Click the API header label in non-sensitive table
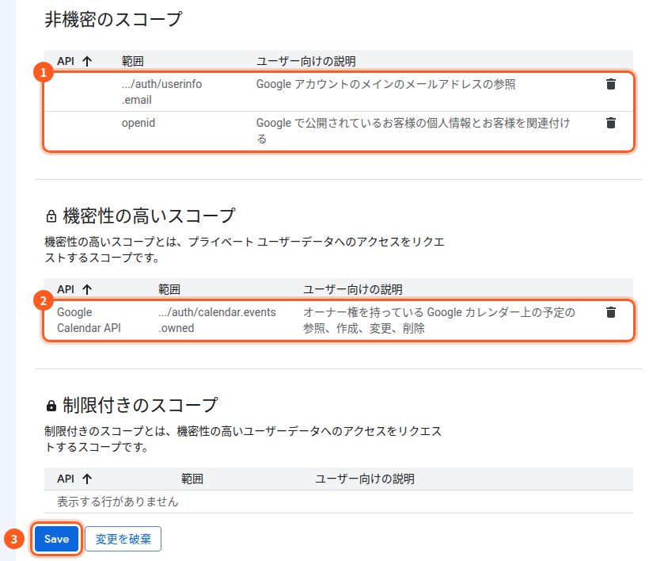Viewport: 649px width, 561px height. point(66,61)
